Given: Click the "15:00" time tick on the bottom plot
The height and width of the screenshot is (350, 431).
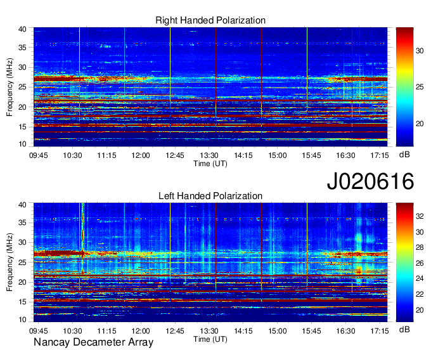Looking at the screenshot, I should 278,331.
